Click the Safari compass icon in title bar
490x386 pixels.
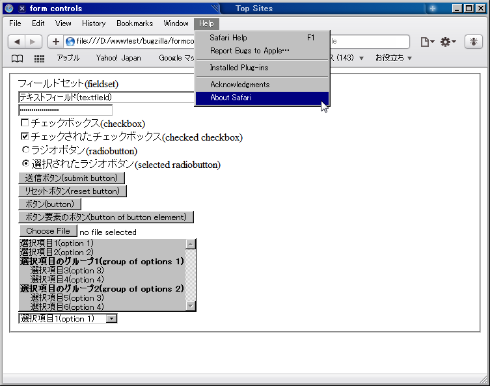coord(9,8)
